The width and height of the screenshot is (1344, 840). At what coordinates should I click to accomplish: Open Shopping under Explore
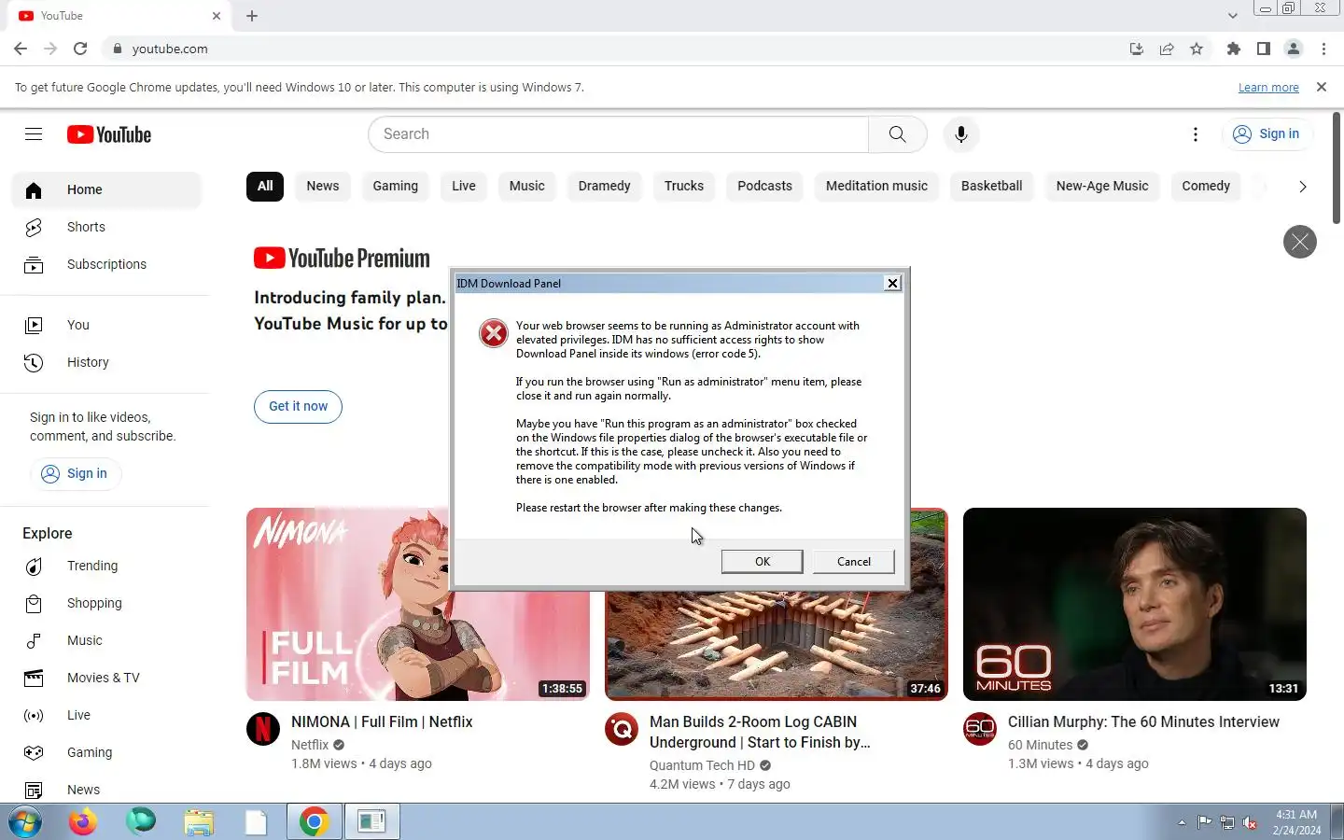(x=106, y=603)
